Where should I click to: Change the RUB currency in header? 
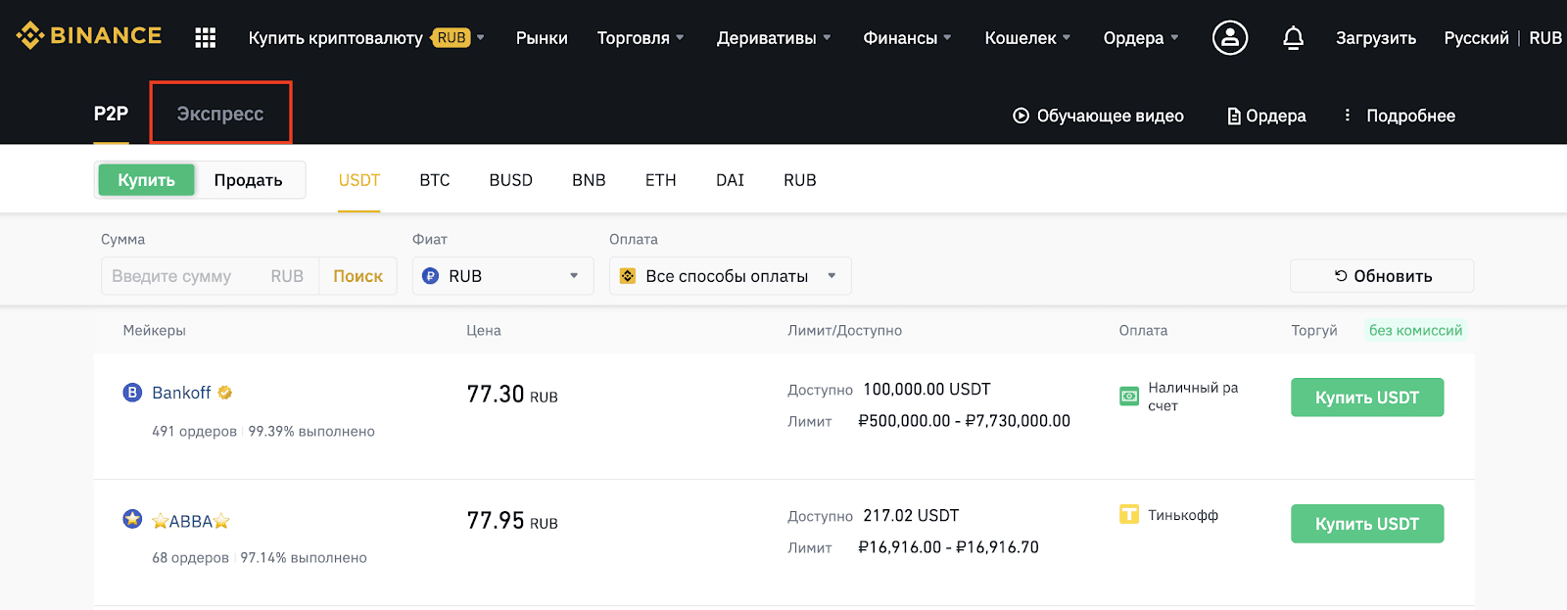pos(1545,38)
